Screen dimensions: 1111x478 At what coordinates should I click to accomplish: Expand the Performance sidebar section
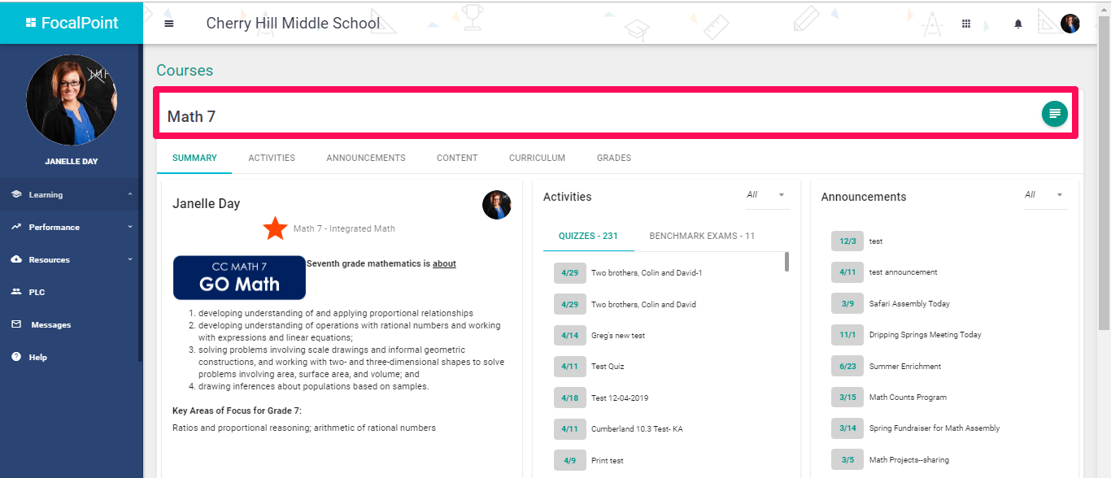(x=130, y=227)
